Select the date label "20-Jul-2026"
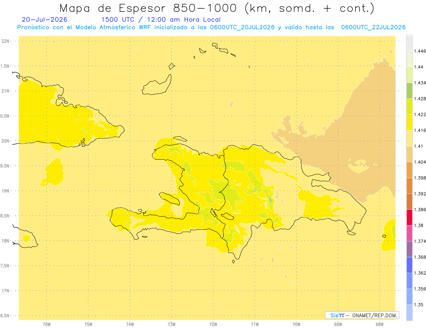Screen dimensions: 426x329 pyautogui.click(x=44, y=20)
